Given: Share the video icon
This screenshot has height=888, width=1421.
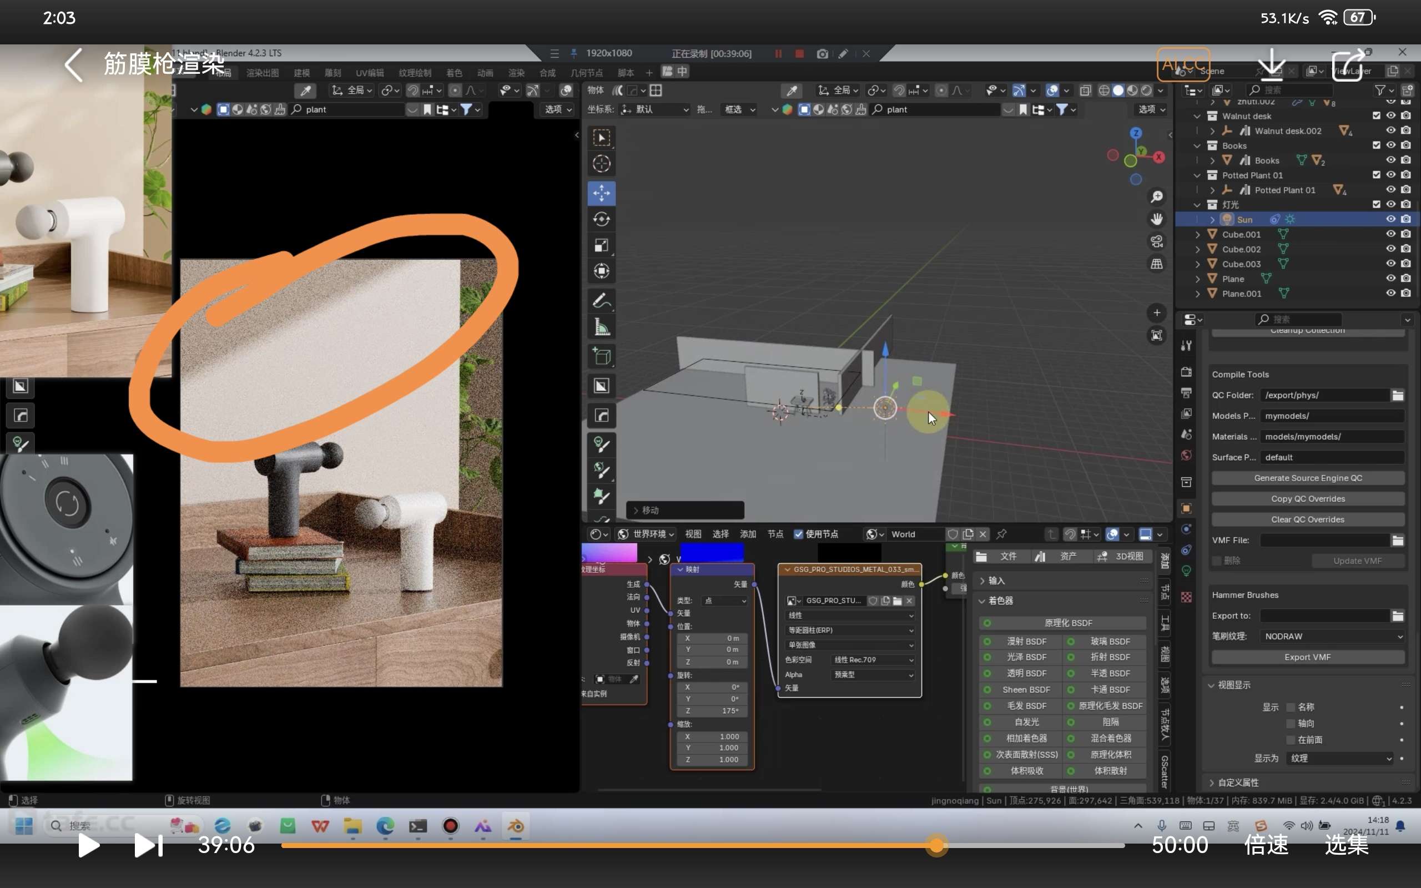Looking at the screenshot, I should pos(1348,64).
